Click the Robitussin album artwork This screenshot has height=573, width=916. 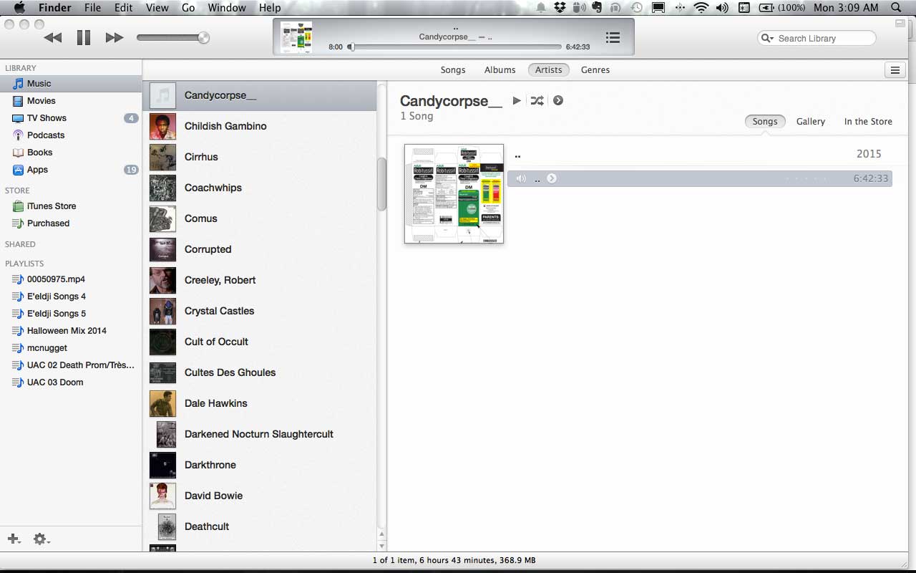pos(454,194)
